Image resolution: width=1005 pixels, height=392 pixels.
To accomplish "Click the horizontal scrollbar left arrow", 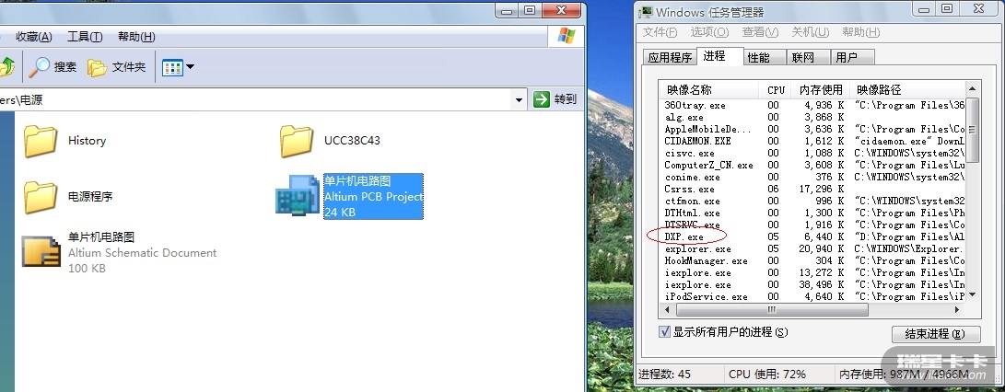I will tap(667, 309).
